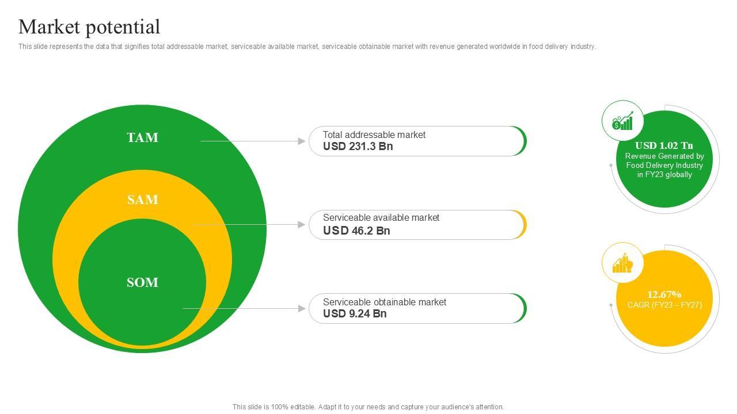The height and width of the screenshot is (414, 737).
Task: Click the yellow bar chart hand icon
Action: pos(622,263)
